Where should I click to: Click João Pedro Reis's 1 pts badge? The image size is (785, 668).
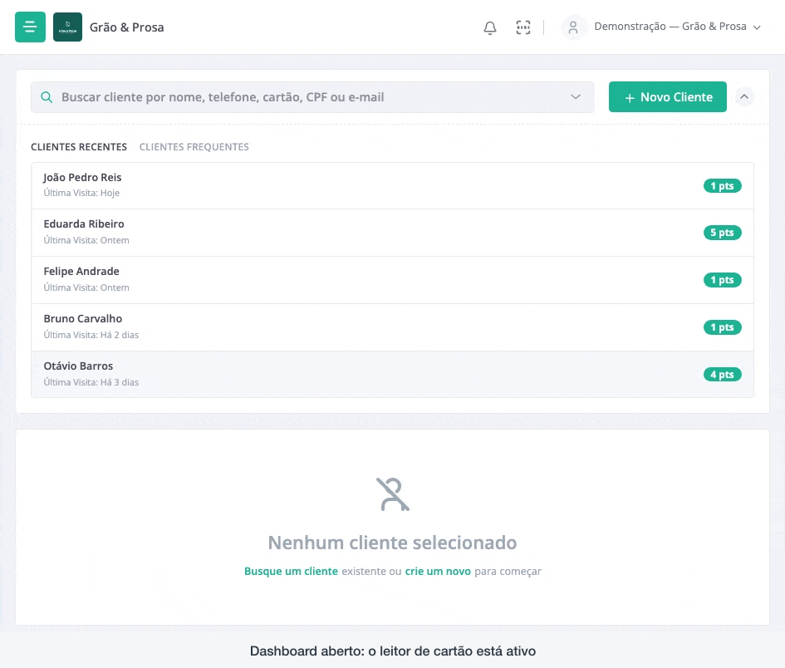(722, 186)
